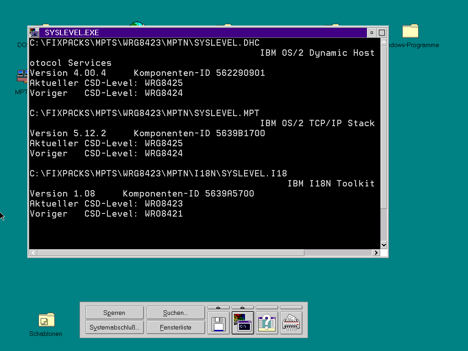This screenshot has height=351, width=468.
Task: Click 'Version 1.08' line
Action: (142, 194)
